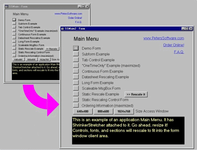Screen dimensions: 197x150
Task: Maximize the SSMain2 form window
Action: (x=187, y=29)
